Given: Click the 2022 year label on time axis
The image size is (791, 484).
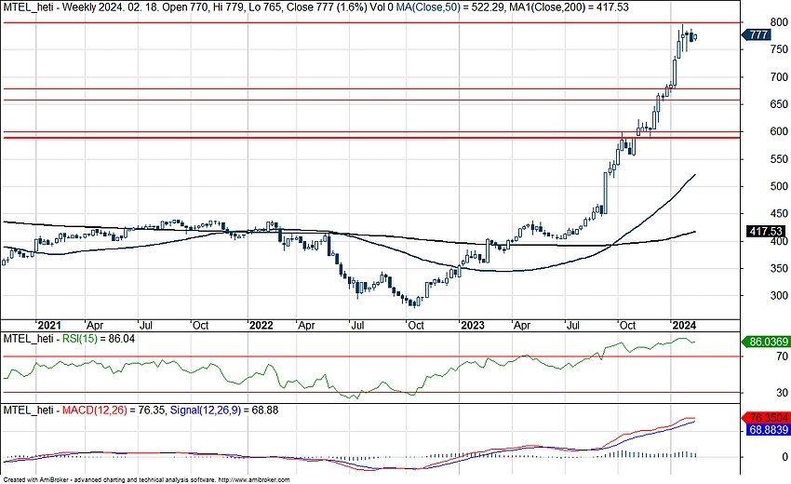Looking at the screenshot, I should click(261, 326).
